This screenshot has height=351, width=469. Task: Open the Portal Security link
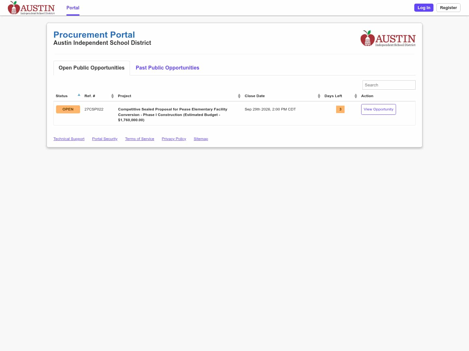coord(105,139)
